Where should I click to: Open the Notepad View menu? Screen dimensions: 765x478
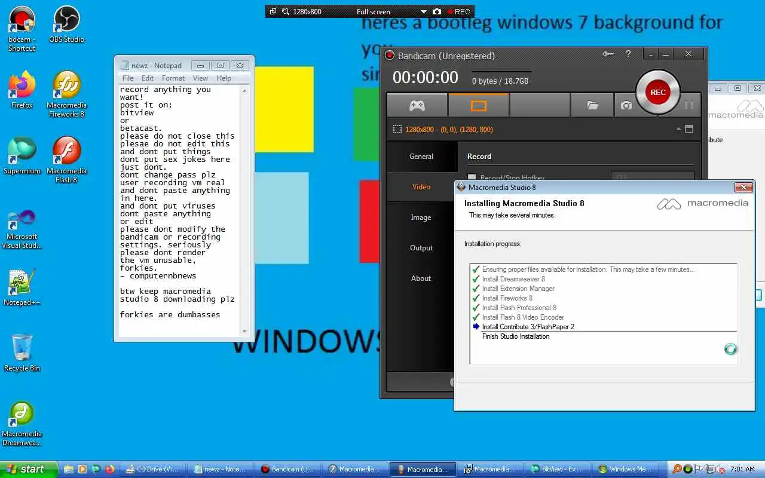[x=201, y=78]
